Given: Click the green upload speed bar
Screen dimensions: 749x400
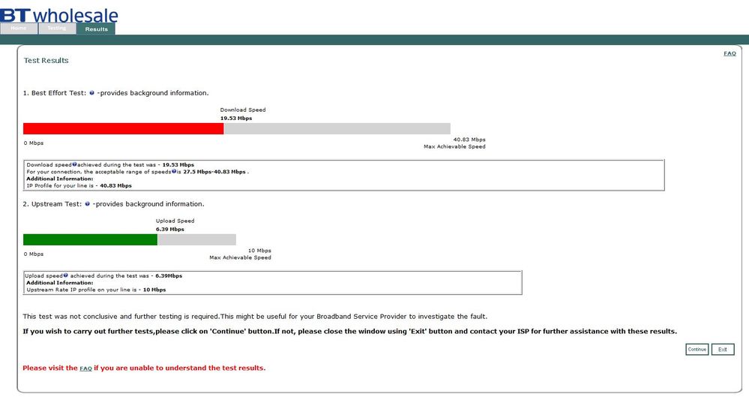Looking at the screenshot, I should point(90,239).
